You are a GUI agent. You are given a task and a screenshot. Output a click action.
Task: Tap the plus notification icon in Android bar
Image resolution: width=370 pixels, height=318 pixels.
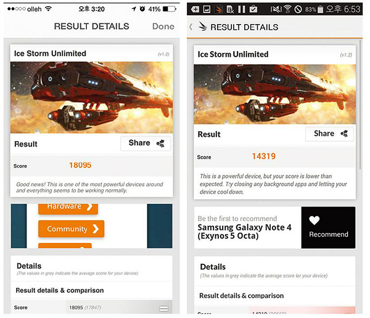click(195, 9)
